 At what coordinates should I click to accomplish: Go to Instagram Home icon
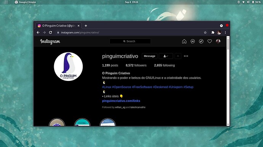[184, 41]
